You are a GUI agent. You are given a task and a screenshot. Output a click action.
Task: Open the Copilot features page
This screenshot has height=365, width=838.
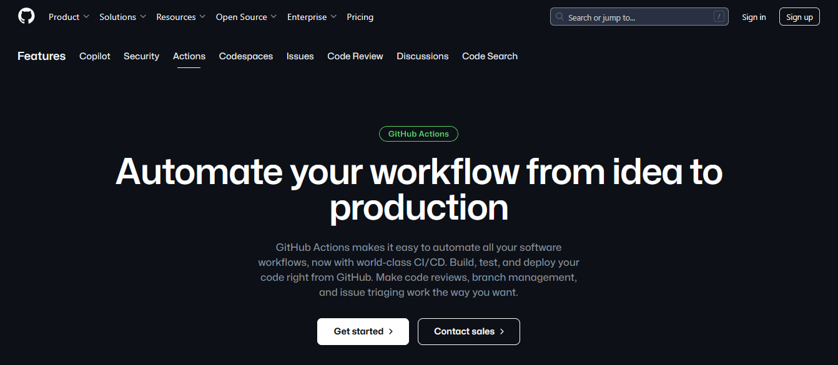click(x=94, y=56)
